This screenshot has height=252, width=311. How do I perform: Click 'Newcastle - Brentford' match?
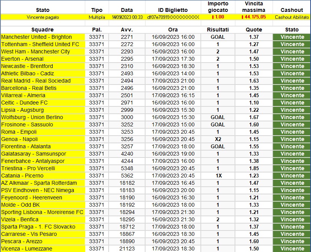(43, 66)
